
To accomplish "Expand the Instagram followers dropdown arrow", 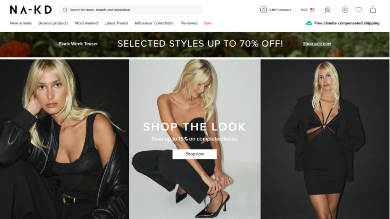I will (294, 10).
